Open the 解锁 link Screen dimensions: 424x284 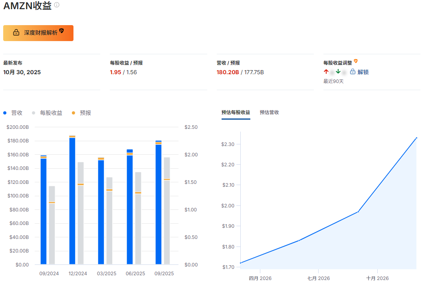[x=363, y=72]
